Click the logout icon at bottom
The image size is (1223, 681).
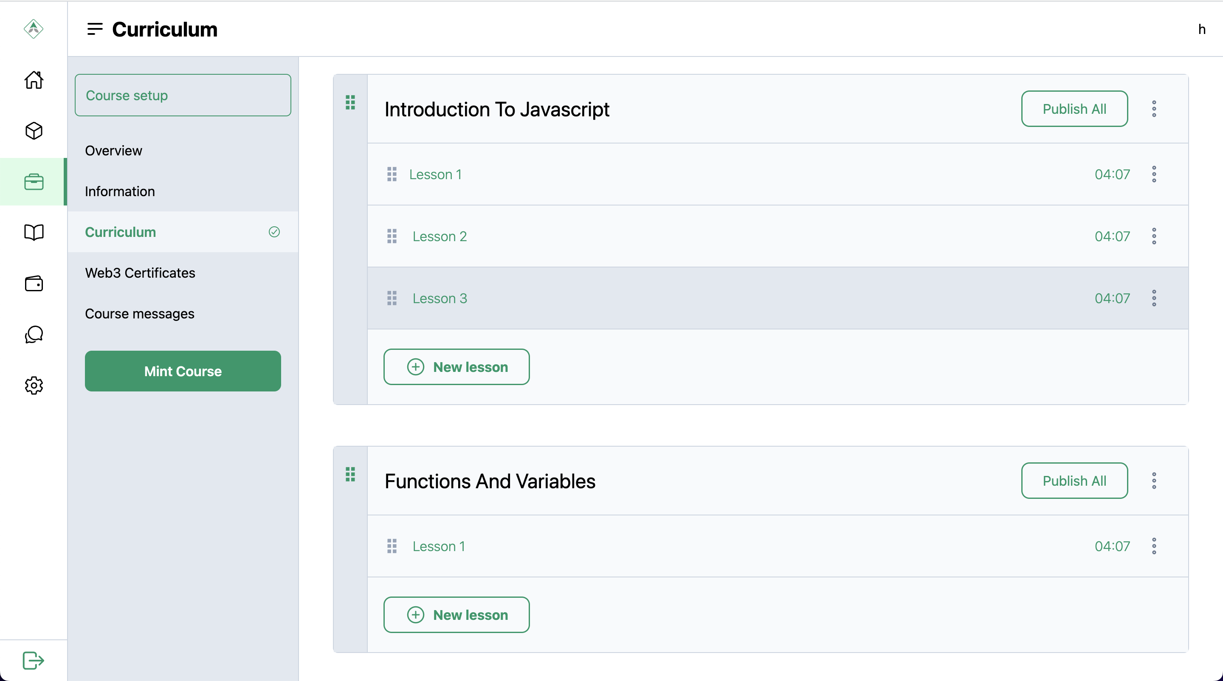[33, 660]
